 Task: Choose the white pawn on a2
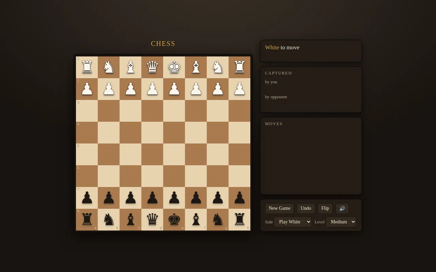click(87, 89)
